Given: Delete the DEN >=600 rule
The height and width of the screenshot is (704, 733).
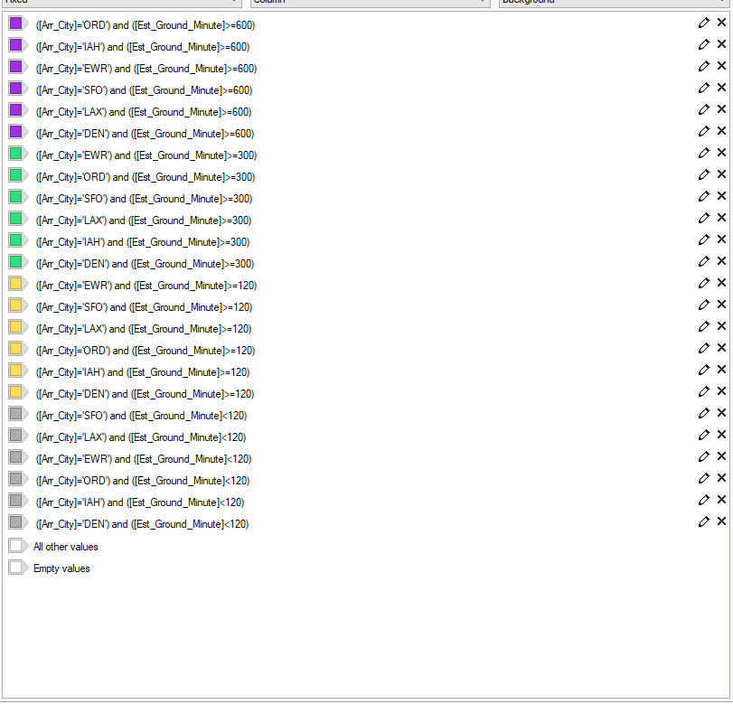Looking at the screenshot, I should 721,131.
